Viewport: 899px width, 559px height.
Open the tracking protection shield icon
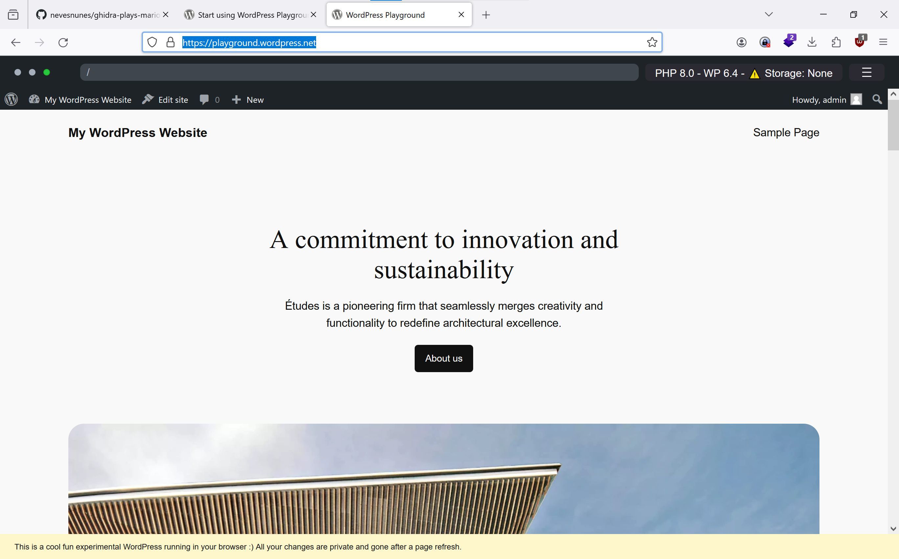[152, 42]
